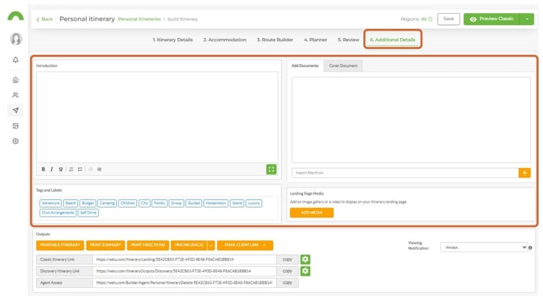Viewport: 543px width, 304px height.
Task: Toggle the Luxury tag
Action: pyautogui.click(x=254, y=203)
